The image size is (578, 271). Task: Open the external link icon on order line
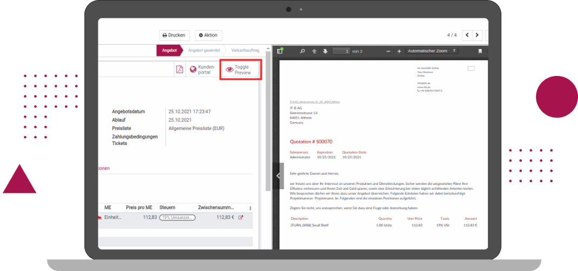(241, 218)
